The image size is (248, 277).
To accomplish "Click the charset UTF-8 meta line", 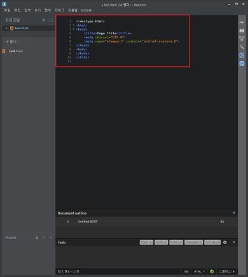I will [x=105, y=37].
